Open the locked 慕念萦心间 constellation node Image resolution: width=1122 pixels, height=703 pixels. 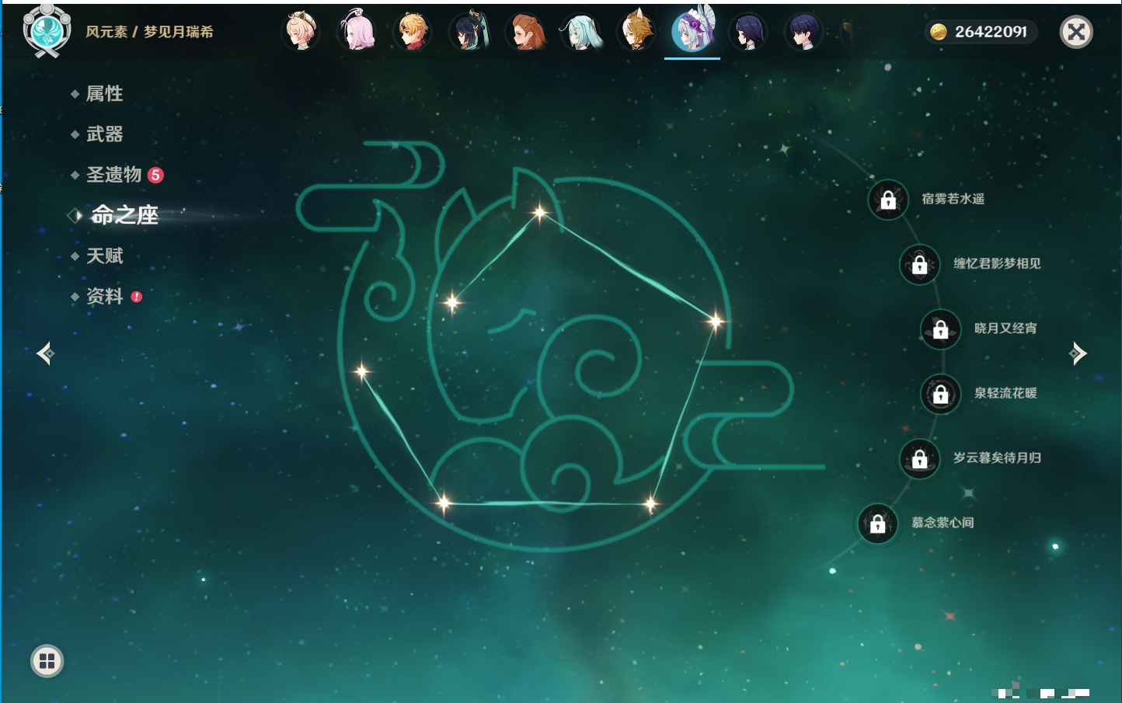[877, 524]
